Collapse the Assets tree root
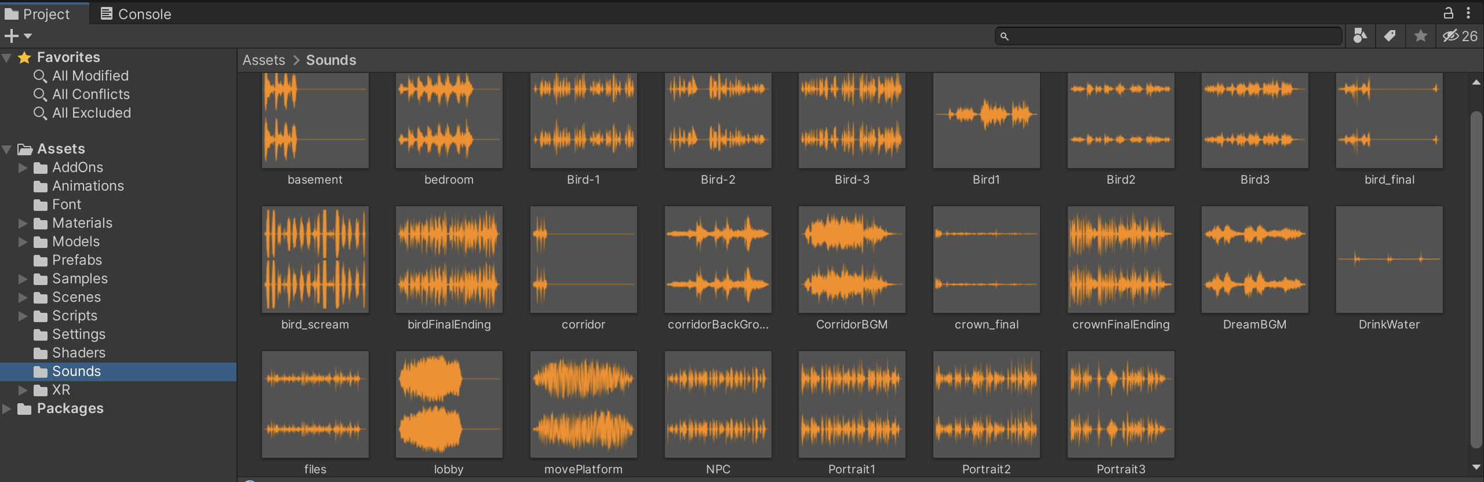The height and width of the screenshot is (482, 1484). [7, 149]
